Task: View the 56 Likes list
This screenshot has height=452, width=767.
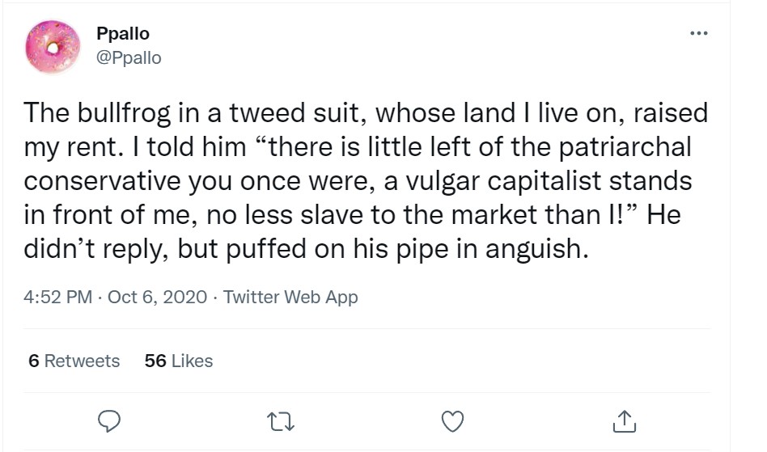Action: (x=178, y=361)
